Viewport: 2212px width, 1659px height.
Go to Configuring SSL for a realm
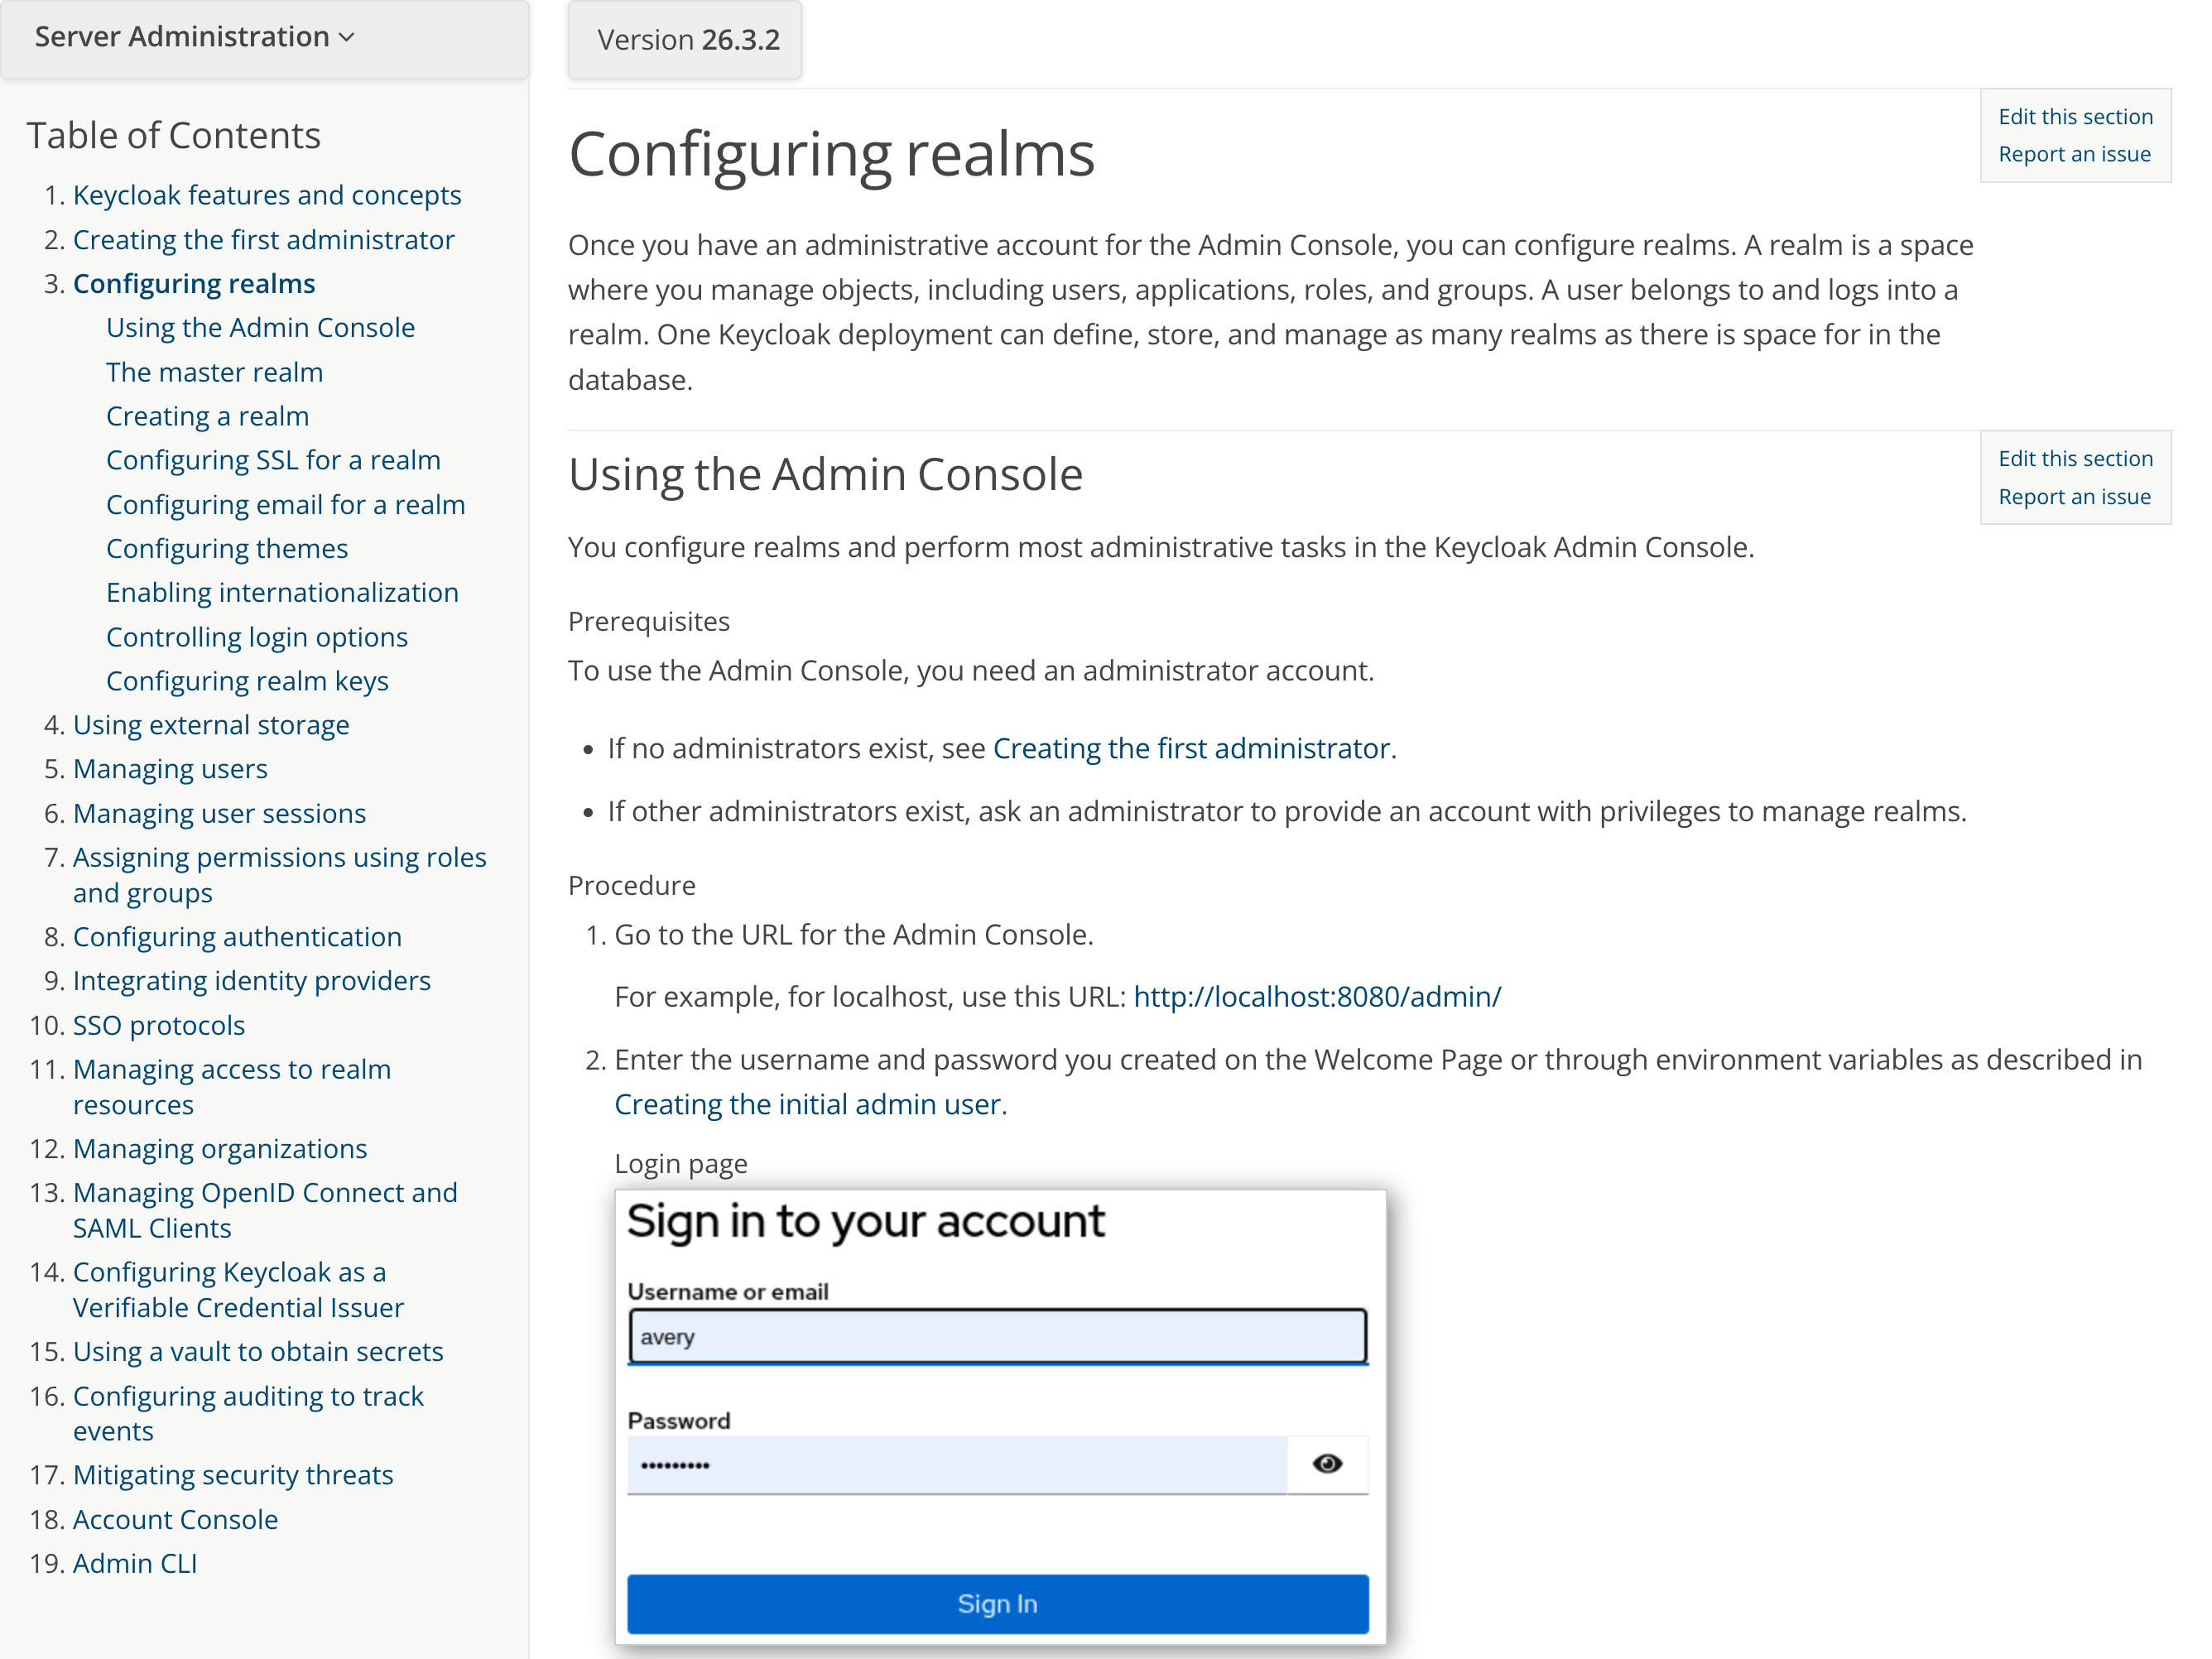pyautogui.click(x=273, y=460)
